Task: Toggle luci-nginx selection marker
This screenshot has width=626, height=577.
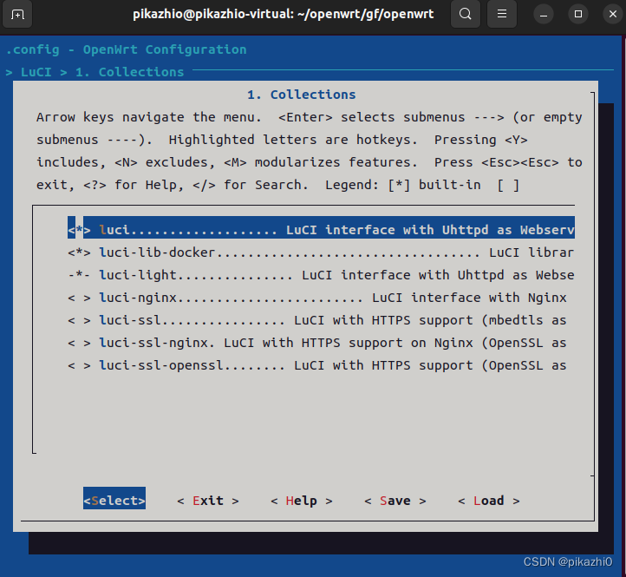Action: [79, 298]
